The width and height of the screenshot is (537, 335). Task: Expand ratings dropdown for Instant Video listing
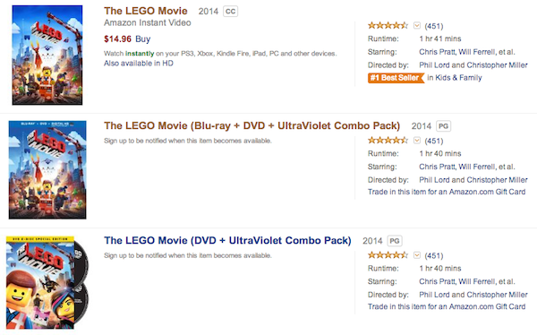(417, 26)
